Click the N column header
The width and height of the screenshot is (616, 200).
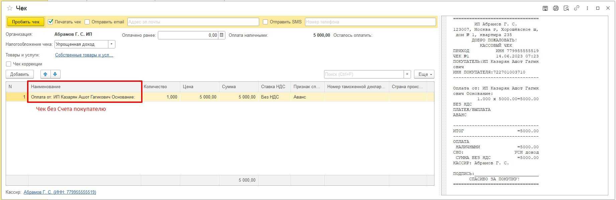tap(17, 87)
